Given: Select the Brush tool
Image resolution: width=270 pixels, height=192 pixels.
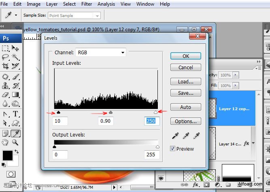Looking at the screenshot, I should 15,77.
